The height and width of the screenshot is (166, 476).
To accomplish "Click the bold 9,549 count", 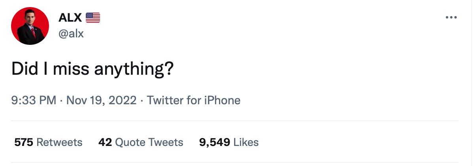I will [214, 142].
